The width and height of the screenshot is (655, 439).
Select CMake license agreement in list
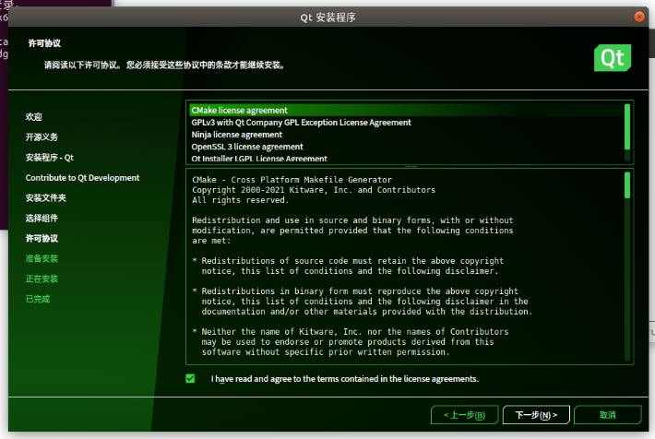pyautogui.click(x=239, y=111)
